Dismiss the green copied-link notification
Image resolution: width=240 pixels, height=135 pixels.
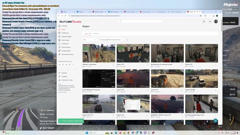[x=71, y=121]
